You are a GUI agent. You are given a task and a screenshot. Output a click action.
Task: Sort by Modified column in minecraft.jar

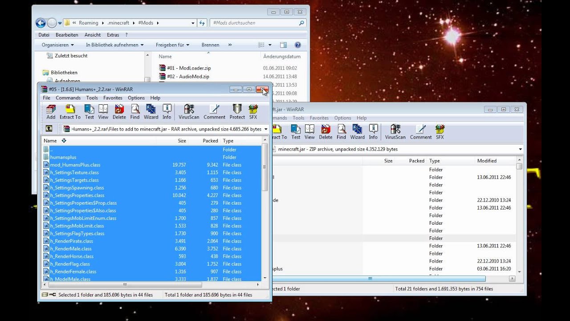point(495,160)
